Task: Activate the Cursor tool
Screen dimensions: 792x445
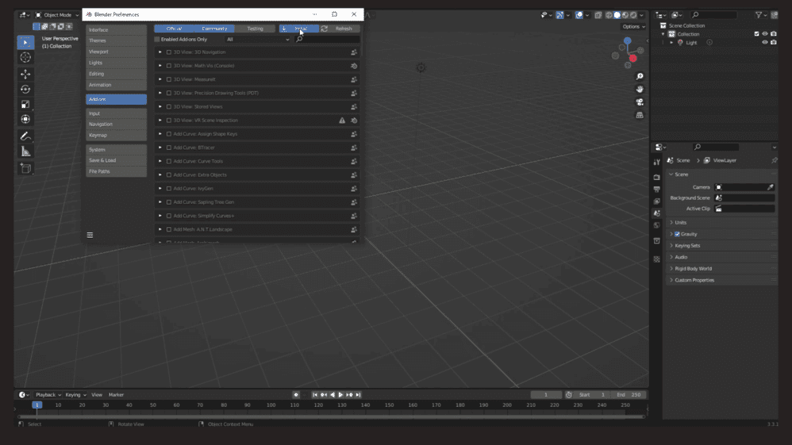Action: [x=25, y=58]
